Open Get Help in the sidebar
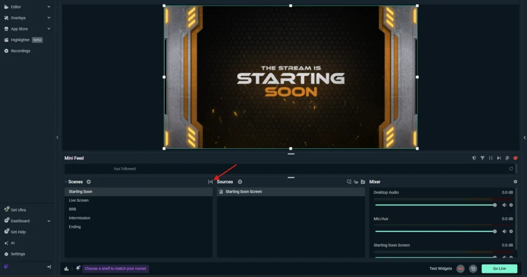The height and width of the screenshot is (277, 527). (x=18, y=232)
